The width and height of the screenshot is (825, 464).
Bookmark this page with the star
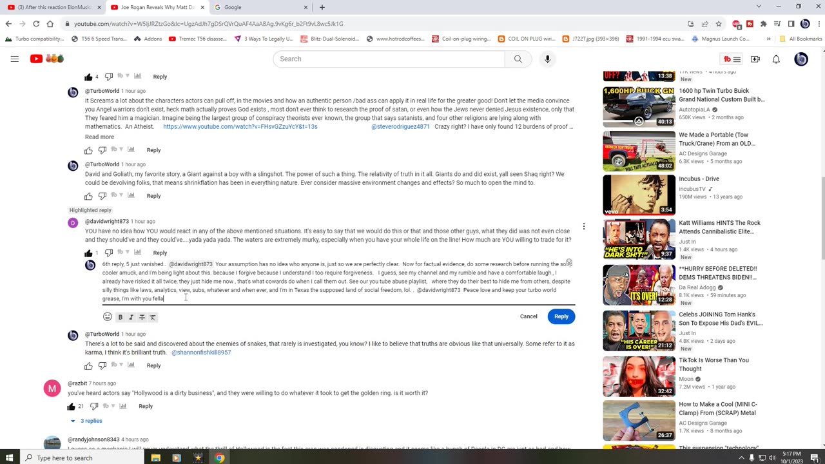click(718, 24)
